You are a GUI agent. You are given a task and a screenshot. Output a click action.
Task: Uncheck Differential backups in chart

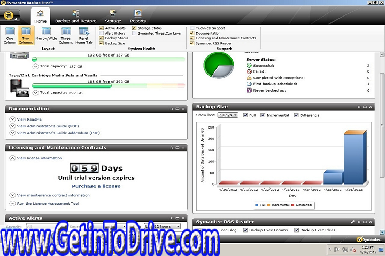296,115
